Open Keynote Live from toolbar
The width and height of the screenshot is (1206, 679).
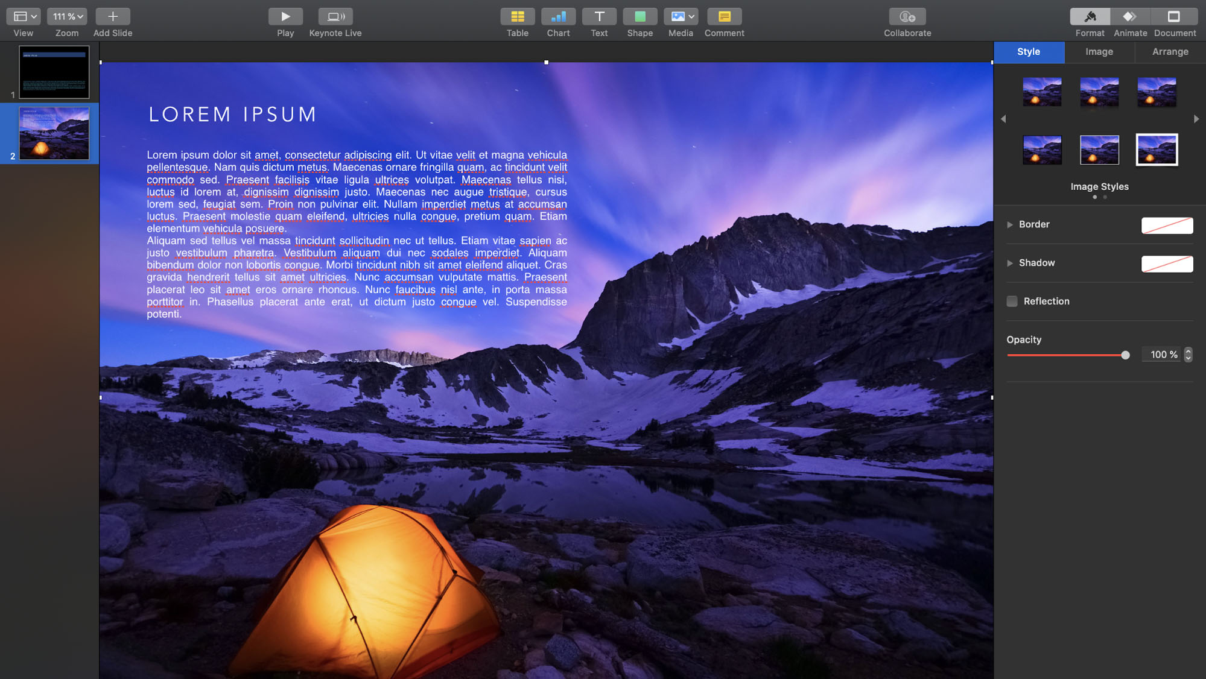[335, 16]
